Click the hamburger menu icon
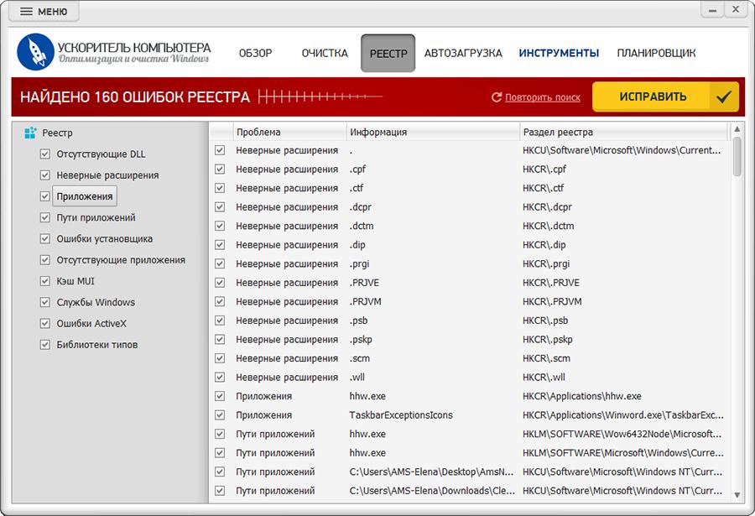Viewport: 755px width, 516px height. [x=27, y=12]
